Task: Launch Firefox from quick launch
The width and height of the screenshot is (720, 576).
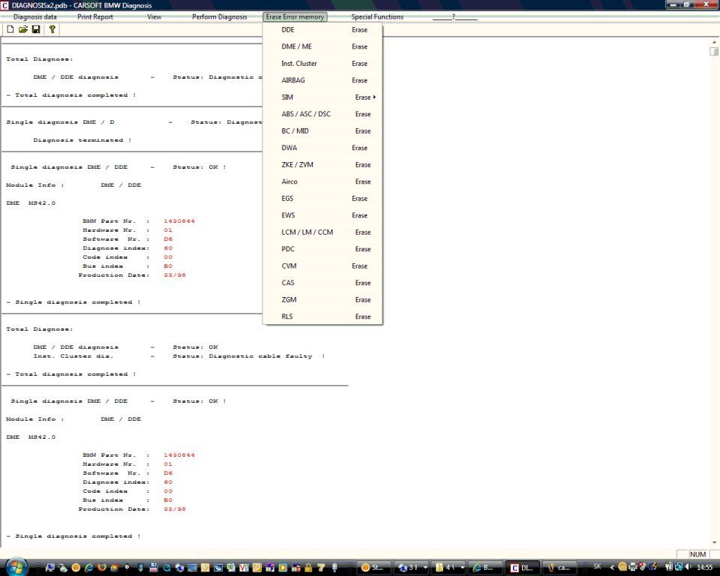Action: pos(101,567)
